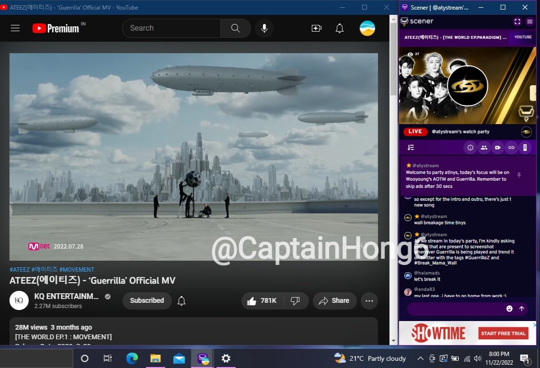Viewport: 540px width, 368px height.
Task: Open Task View on the taskbar
Action: [x=107, y=358]
